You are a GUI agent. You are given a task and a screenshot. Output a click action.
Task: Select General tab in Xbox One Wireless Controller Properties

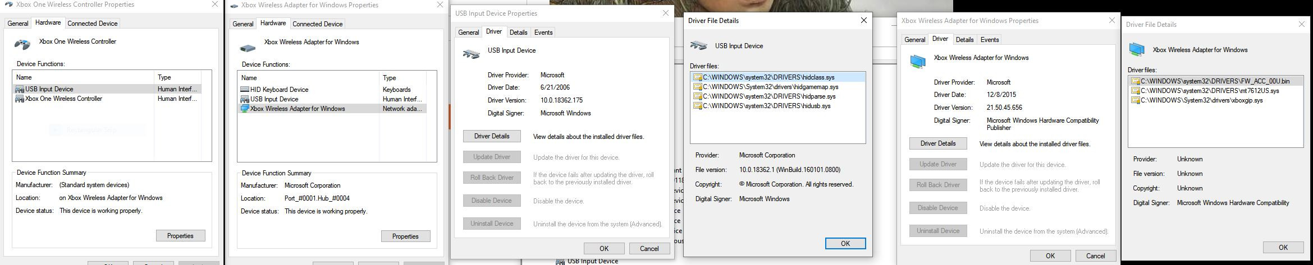point(17,23)
